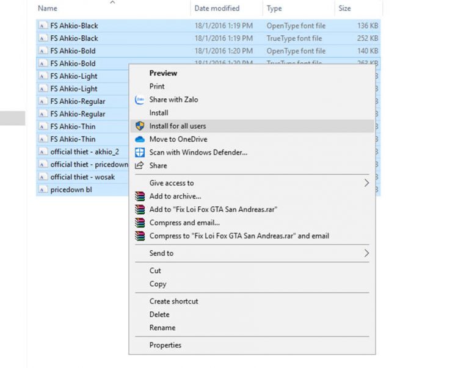Click the font file icon of pricedown bl
The height and width of the screenshot is (368, 469).
pos(42,190)
